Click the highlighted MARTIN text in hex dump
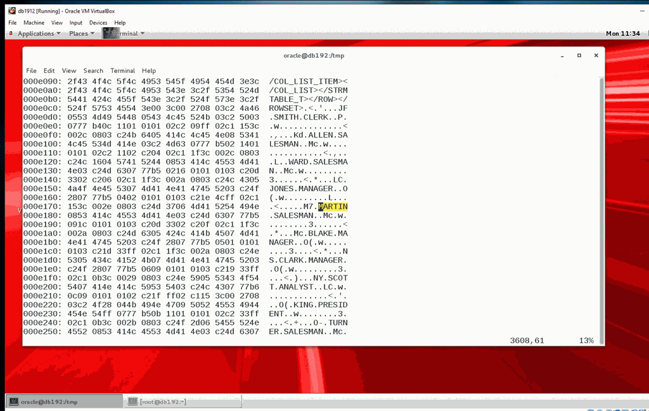The width and height of the screenshot is (649, 411). pos(333,206)
